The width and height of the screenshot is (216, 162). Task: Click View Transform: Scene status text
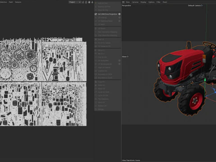(131, 160)
